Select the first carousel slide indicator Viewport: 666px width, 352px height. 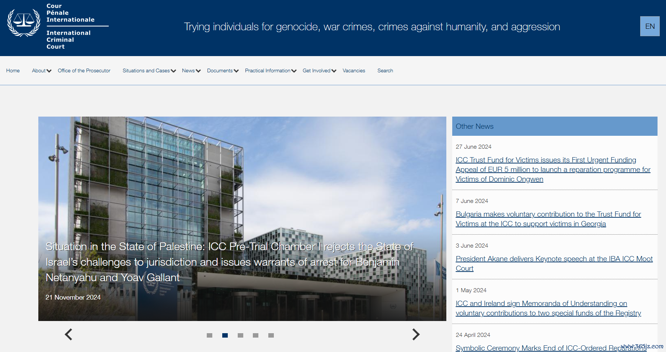coord(209,335)
